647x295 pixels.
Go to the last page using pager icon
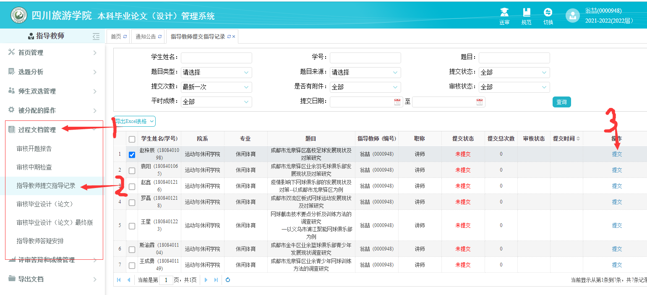[216, 280]
